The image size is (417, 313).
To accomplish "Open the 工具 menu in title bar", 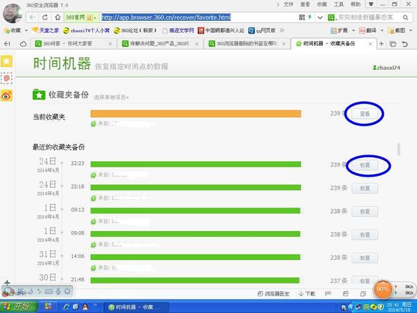I will (x=339, y=4).
